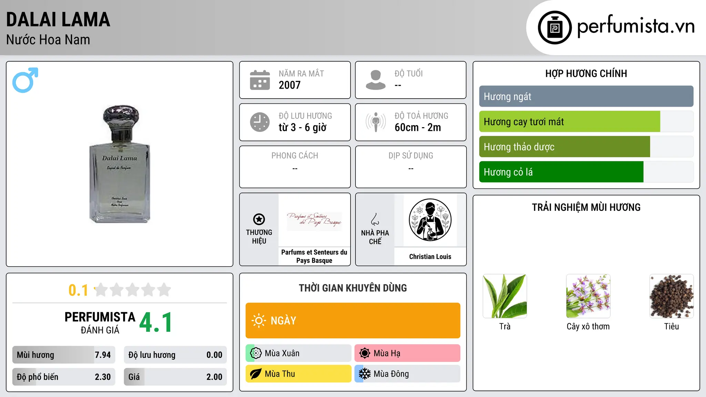The height and width of the screenshot is (397, 706).
Task: Click the Trà note caption
Action: coord(505,326)
